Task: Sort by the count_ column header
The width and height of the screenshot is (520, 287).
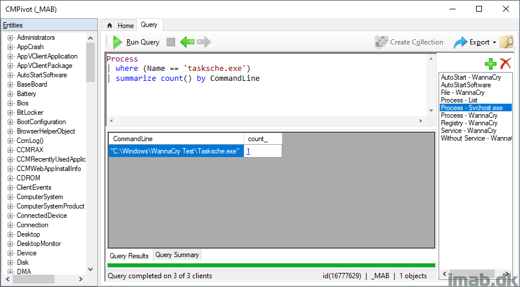Action: point(263,139)
